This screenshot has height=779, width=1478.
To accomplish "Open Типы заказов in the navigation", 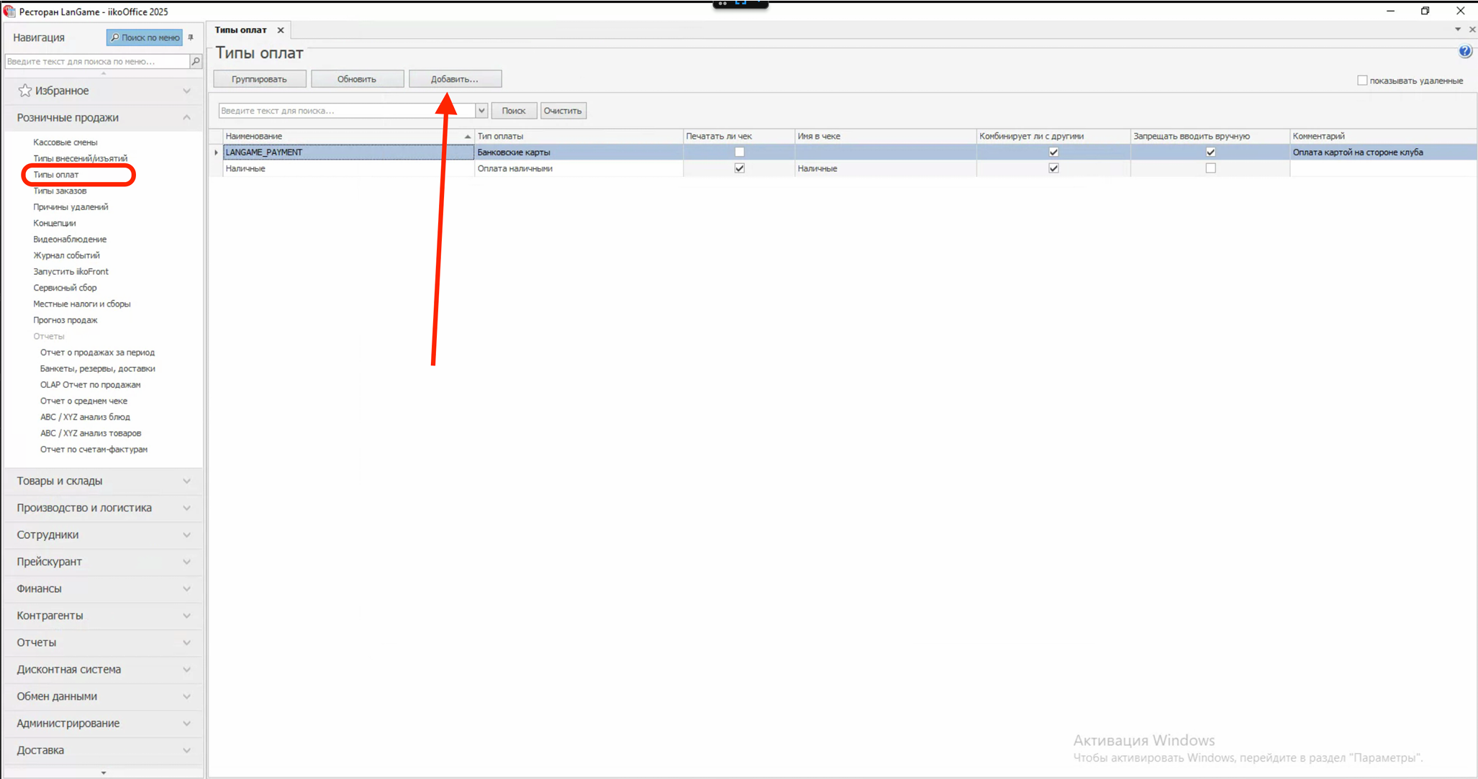I will [x=60, y=191].
